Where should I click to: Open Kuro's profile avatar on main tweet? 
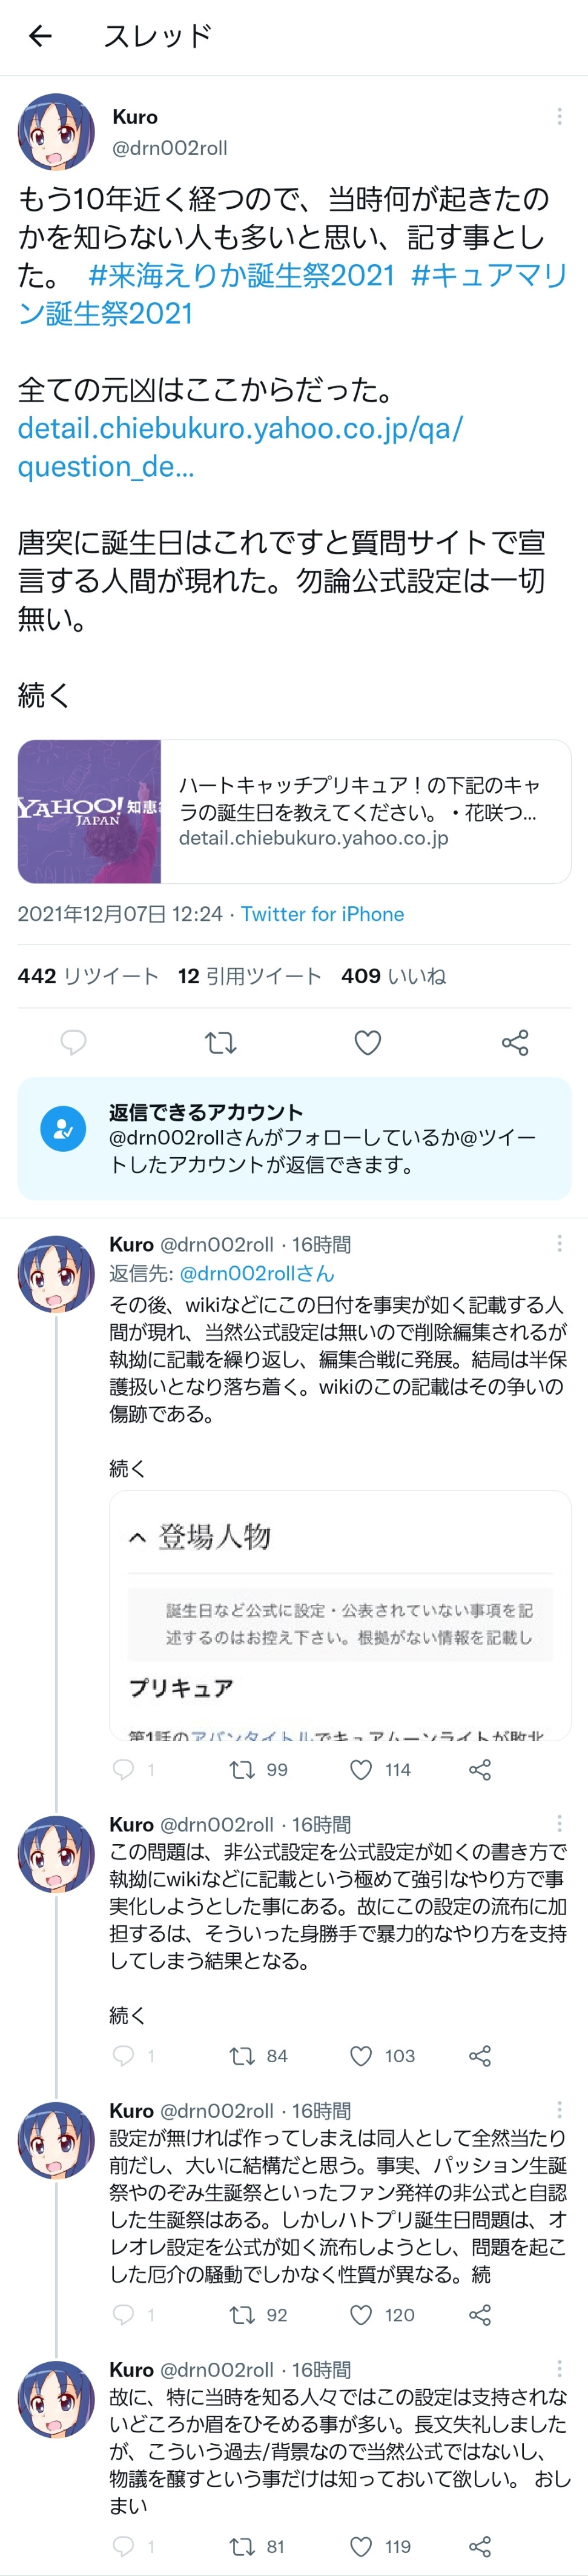[x=56, y=131]
